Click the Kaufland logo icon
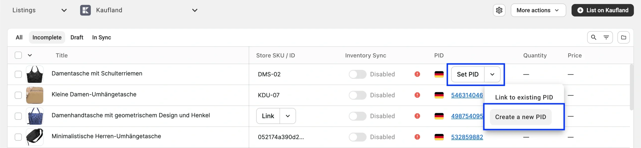641x148 pixels. (x=85, y=10)
